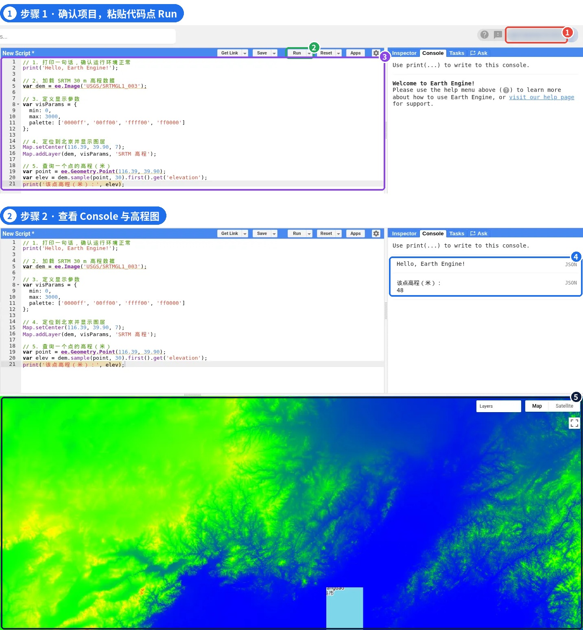Viewport: 583px width, 630px height.
Task: Click line 21 print statement in bottom editor
Action: 73,365
